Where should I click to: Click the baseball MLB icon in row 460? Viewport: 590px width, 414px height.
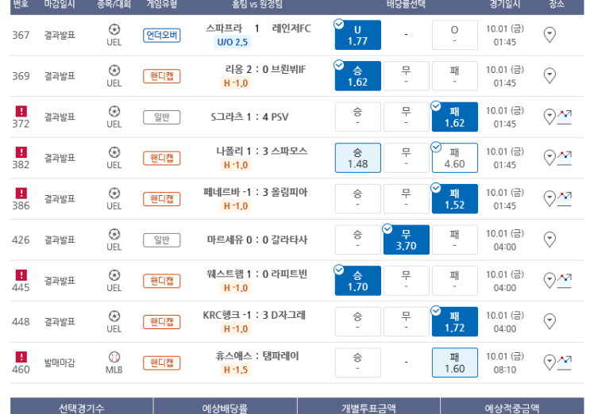[114, 357]
